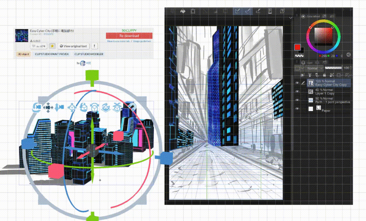The width and height of the screenshot is (366, 221).
Task: Select the black sub color swatch
Action: pyautogui.click(x=302, y=50)
